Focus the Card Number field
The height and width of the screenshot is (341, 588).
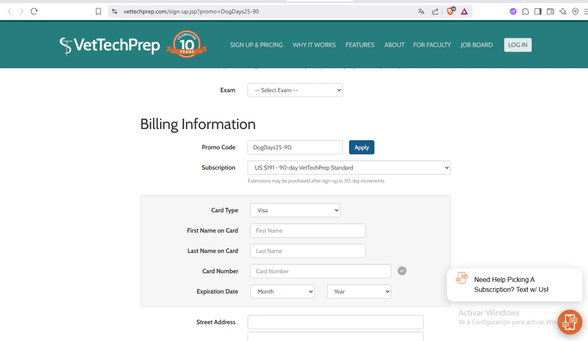[321, 271]
